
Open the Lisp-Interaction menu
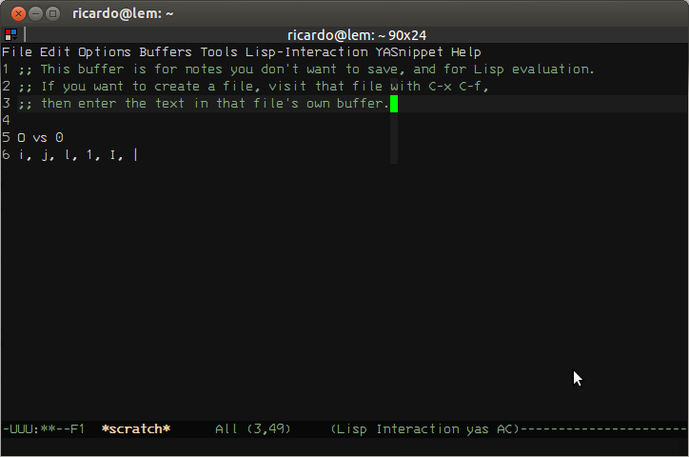[306, 51]
